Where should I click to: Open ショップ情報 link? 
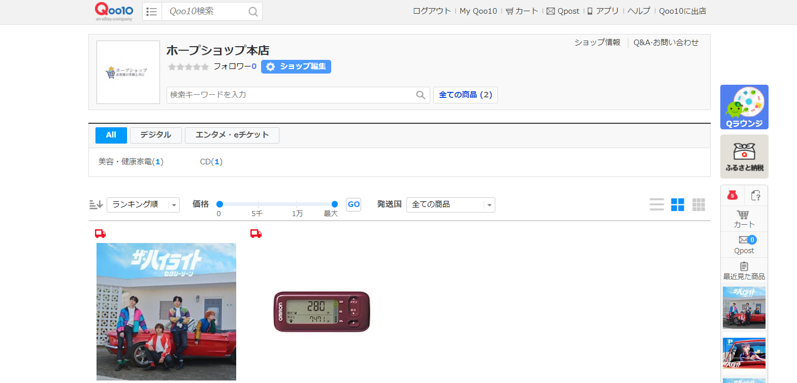597,43
